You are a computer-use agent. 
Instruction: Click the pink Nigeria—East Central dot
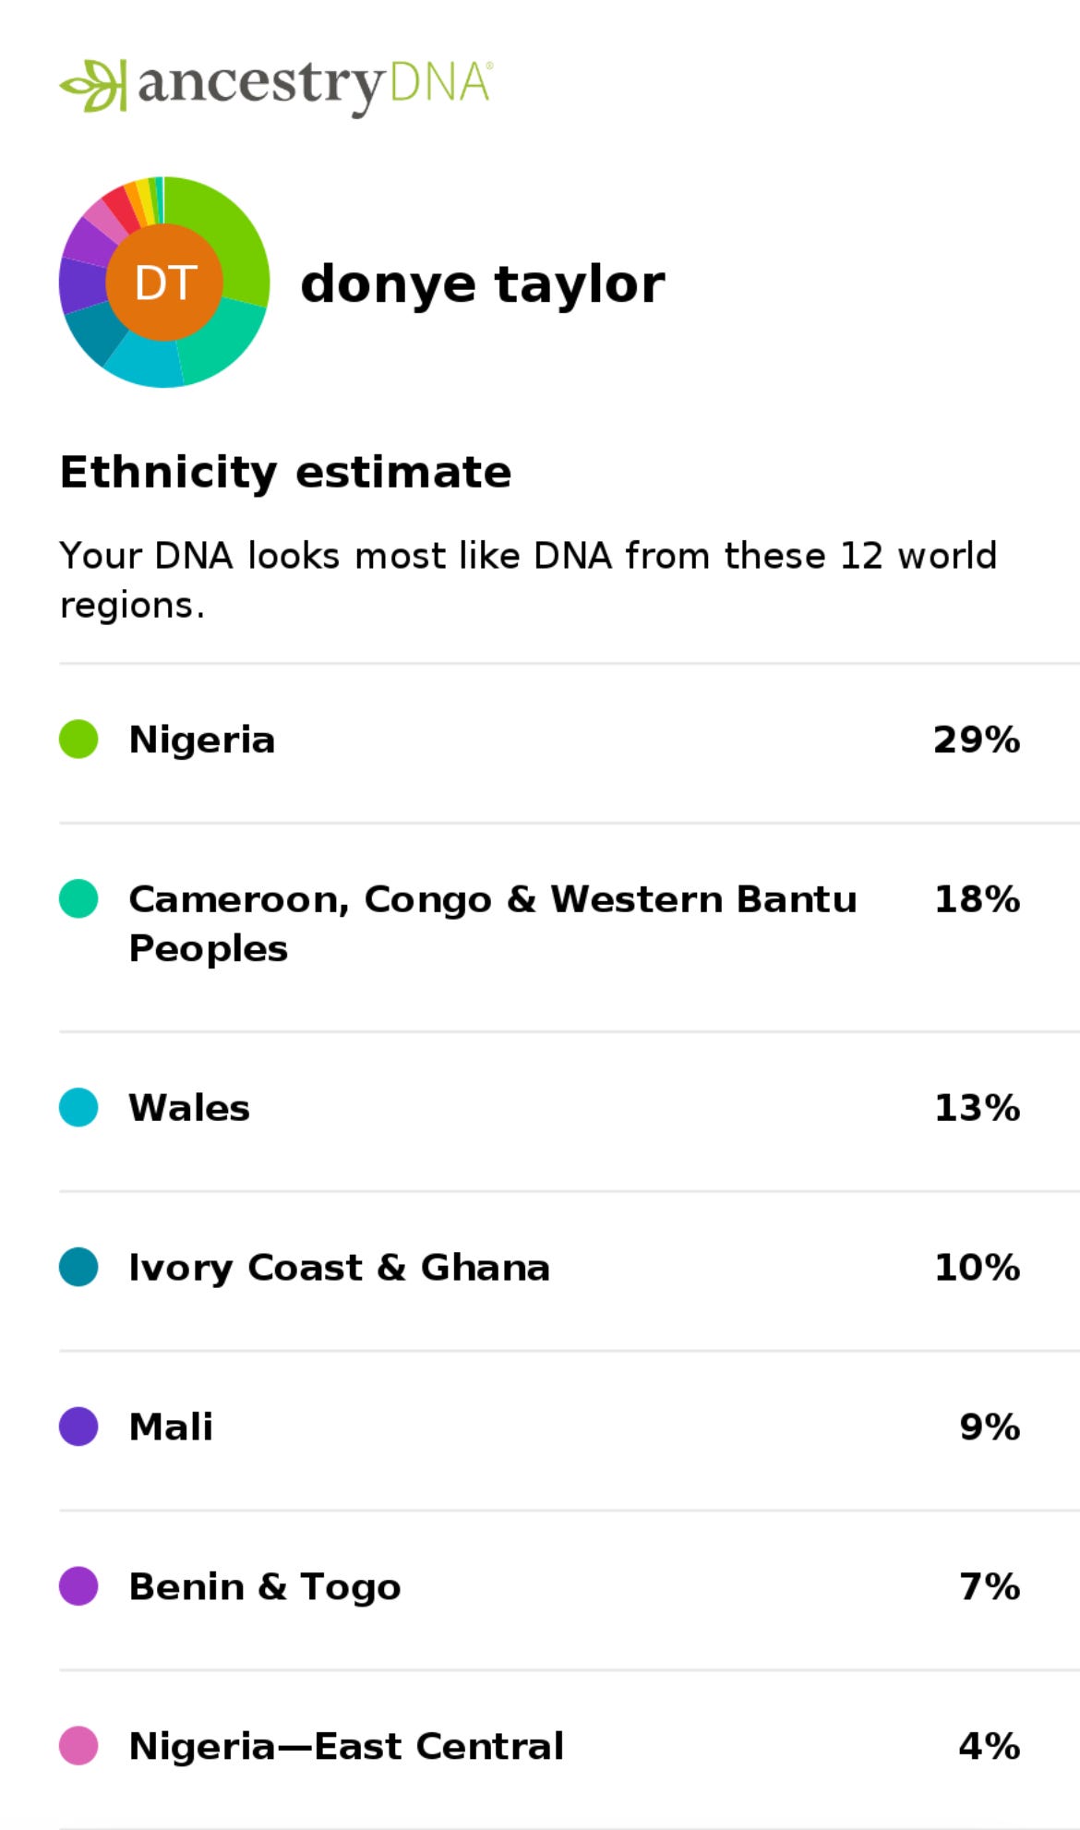(78, 1746)
